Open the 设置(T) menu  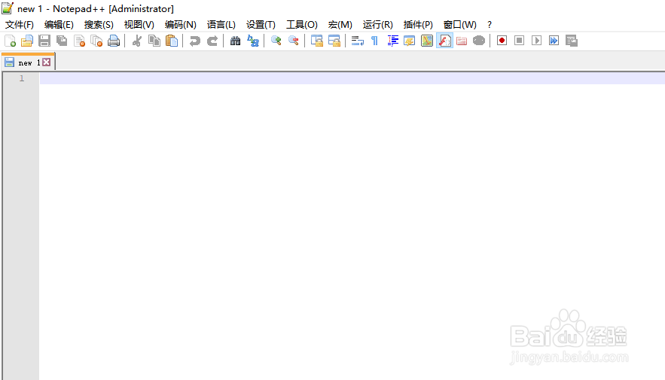click(261, 25)
